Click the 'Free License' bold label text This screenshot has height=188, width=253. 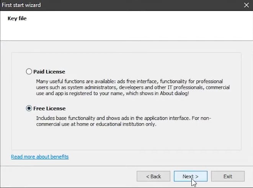click(x=49, y=108)
